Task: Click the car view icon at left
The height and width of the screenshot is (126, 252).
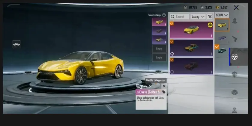Action: [17, 44]
